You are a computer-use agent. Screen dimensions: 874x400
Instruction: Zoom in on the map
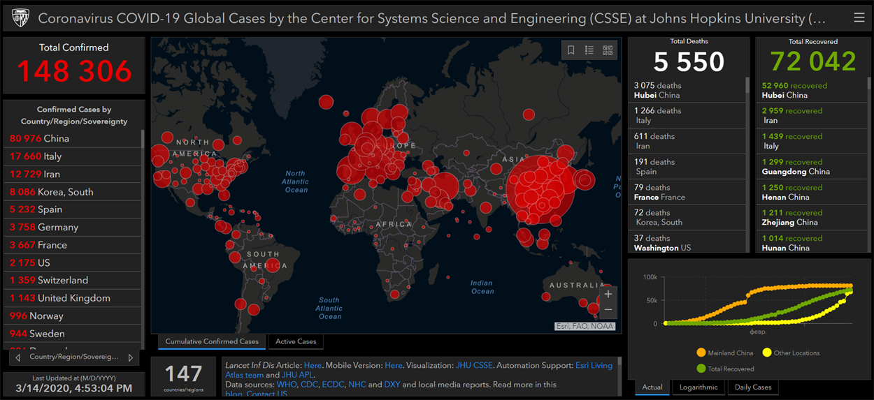608,295
